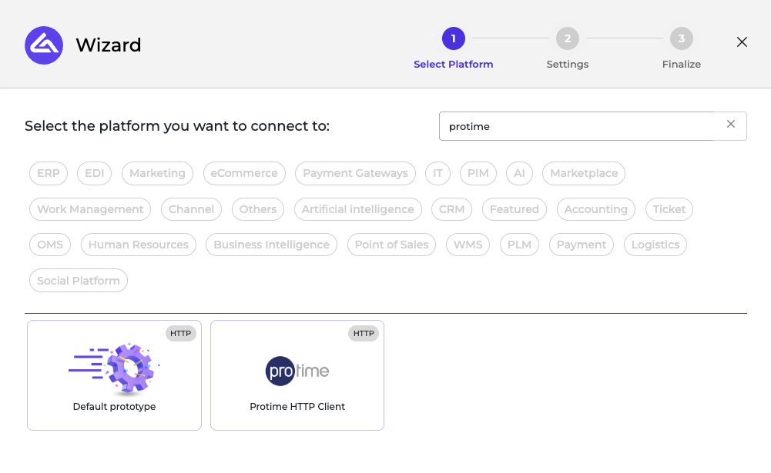Viewport: 771px width, 473px height.
Task: Go to step 2 Settings circle
Action: 568,38
